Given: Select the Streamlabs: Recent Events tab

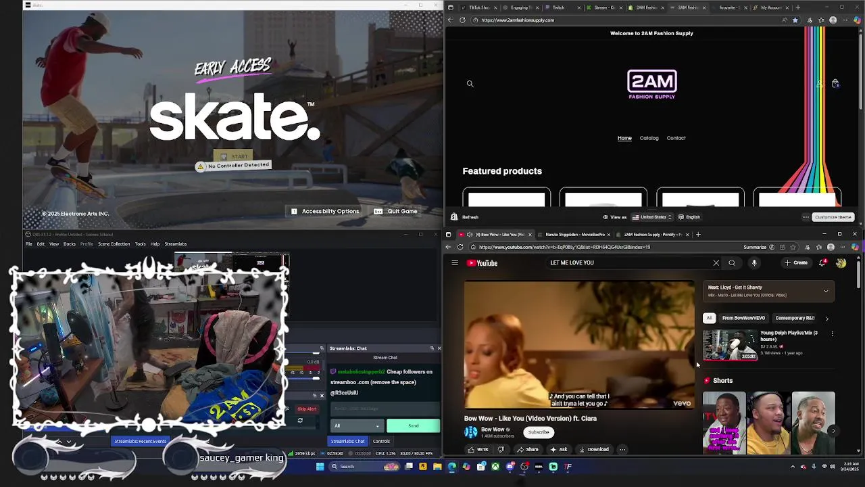Looking at the screenshot, I should pyautogui.click(x=140, y=442).
